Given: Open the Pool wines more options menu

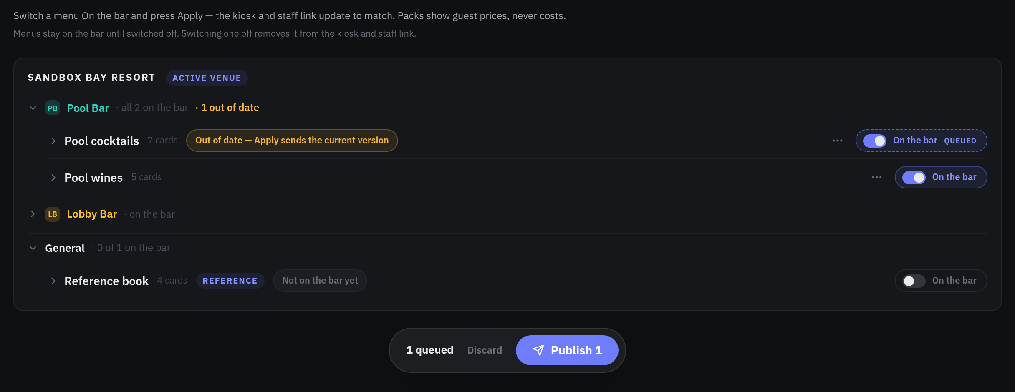Looking at the screenshot, I should coord(877,177).
